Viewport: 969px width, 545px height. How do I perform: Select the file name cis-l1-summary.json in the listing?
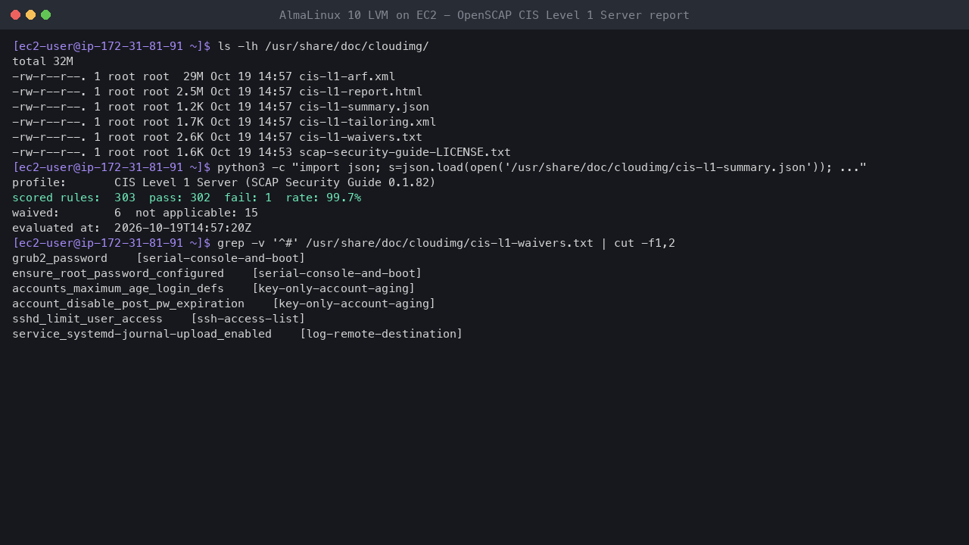(364, 107)
